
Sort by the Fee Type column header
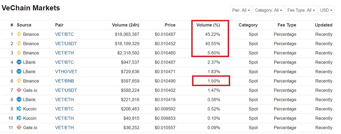287,25
